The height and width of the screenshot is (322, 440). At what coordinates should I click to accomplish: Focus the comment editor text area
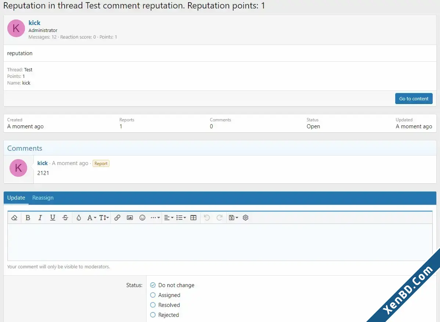pos(220,242)
